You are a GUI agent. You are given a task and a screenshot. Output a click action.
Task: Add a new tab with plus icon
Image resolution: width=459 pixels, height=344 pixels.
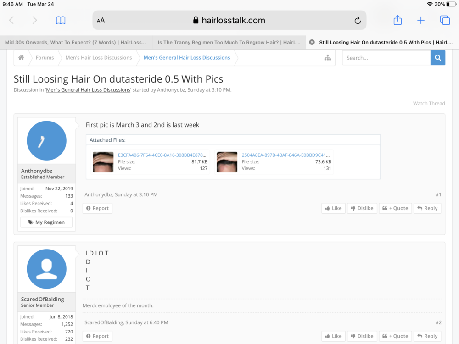(420, 20)
